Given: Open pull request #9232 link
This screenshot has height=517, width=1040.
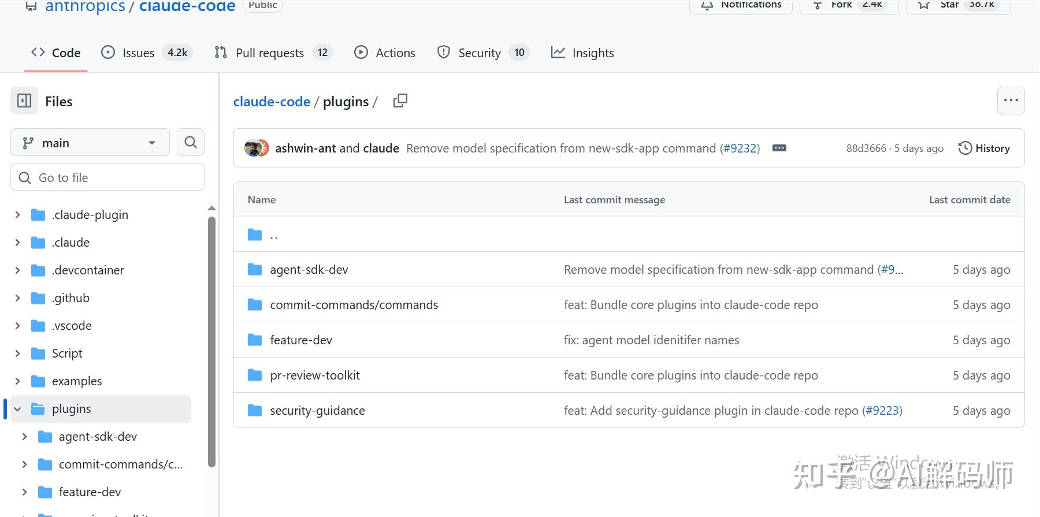Looking at the screenshot, I should [x=740, y=148].
